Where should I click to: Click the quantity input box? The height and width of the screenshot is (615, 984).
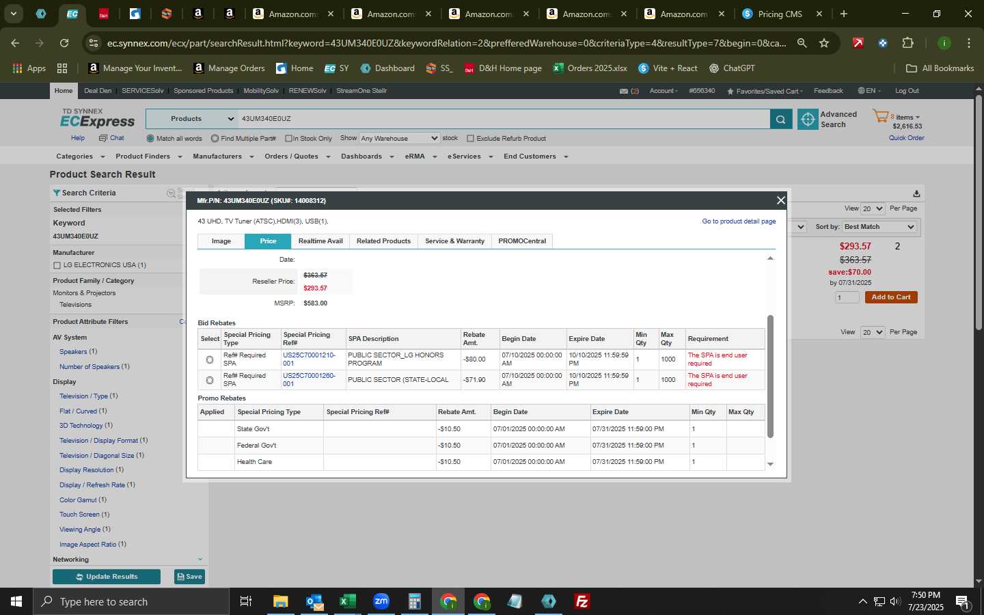(x=847, y=297)
